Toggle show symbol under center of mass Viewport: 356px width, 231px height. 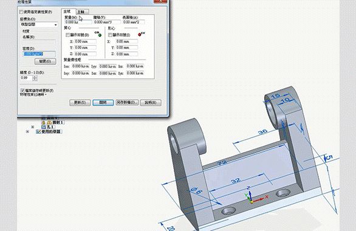coord(67,35)
